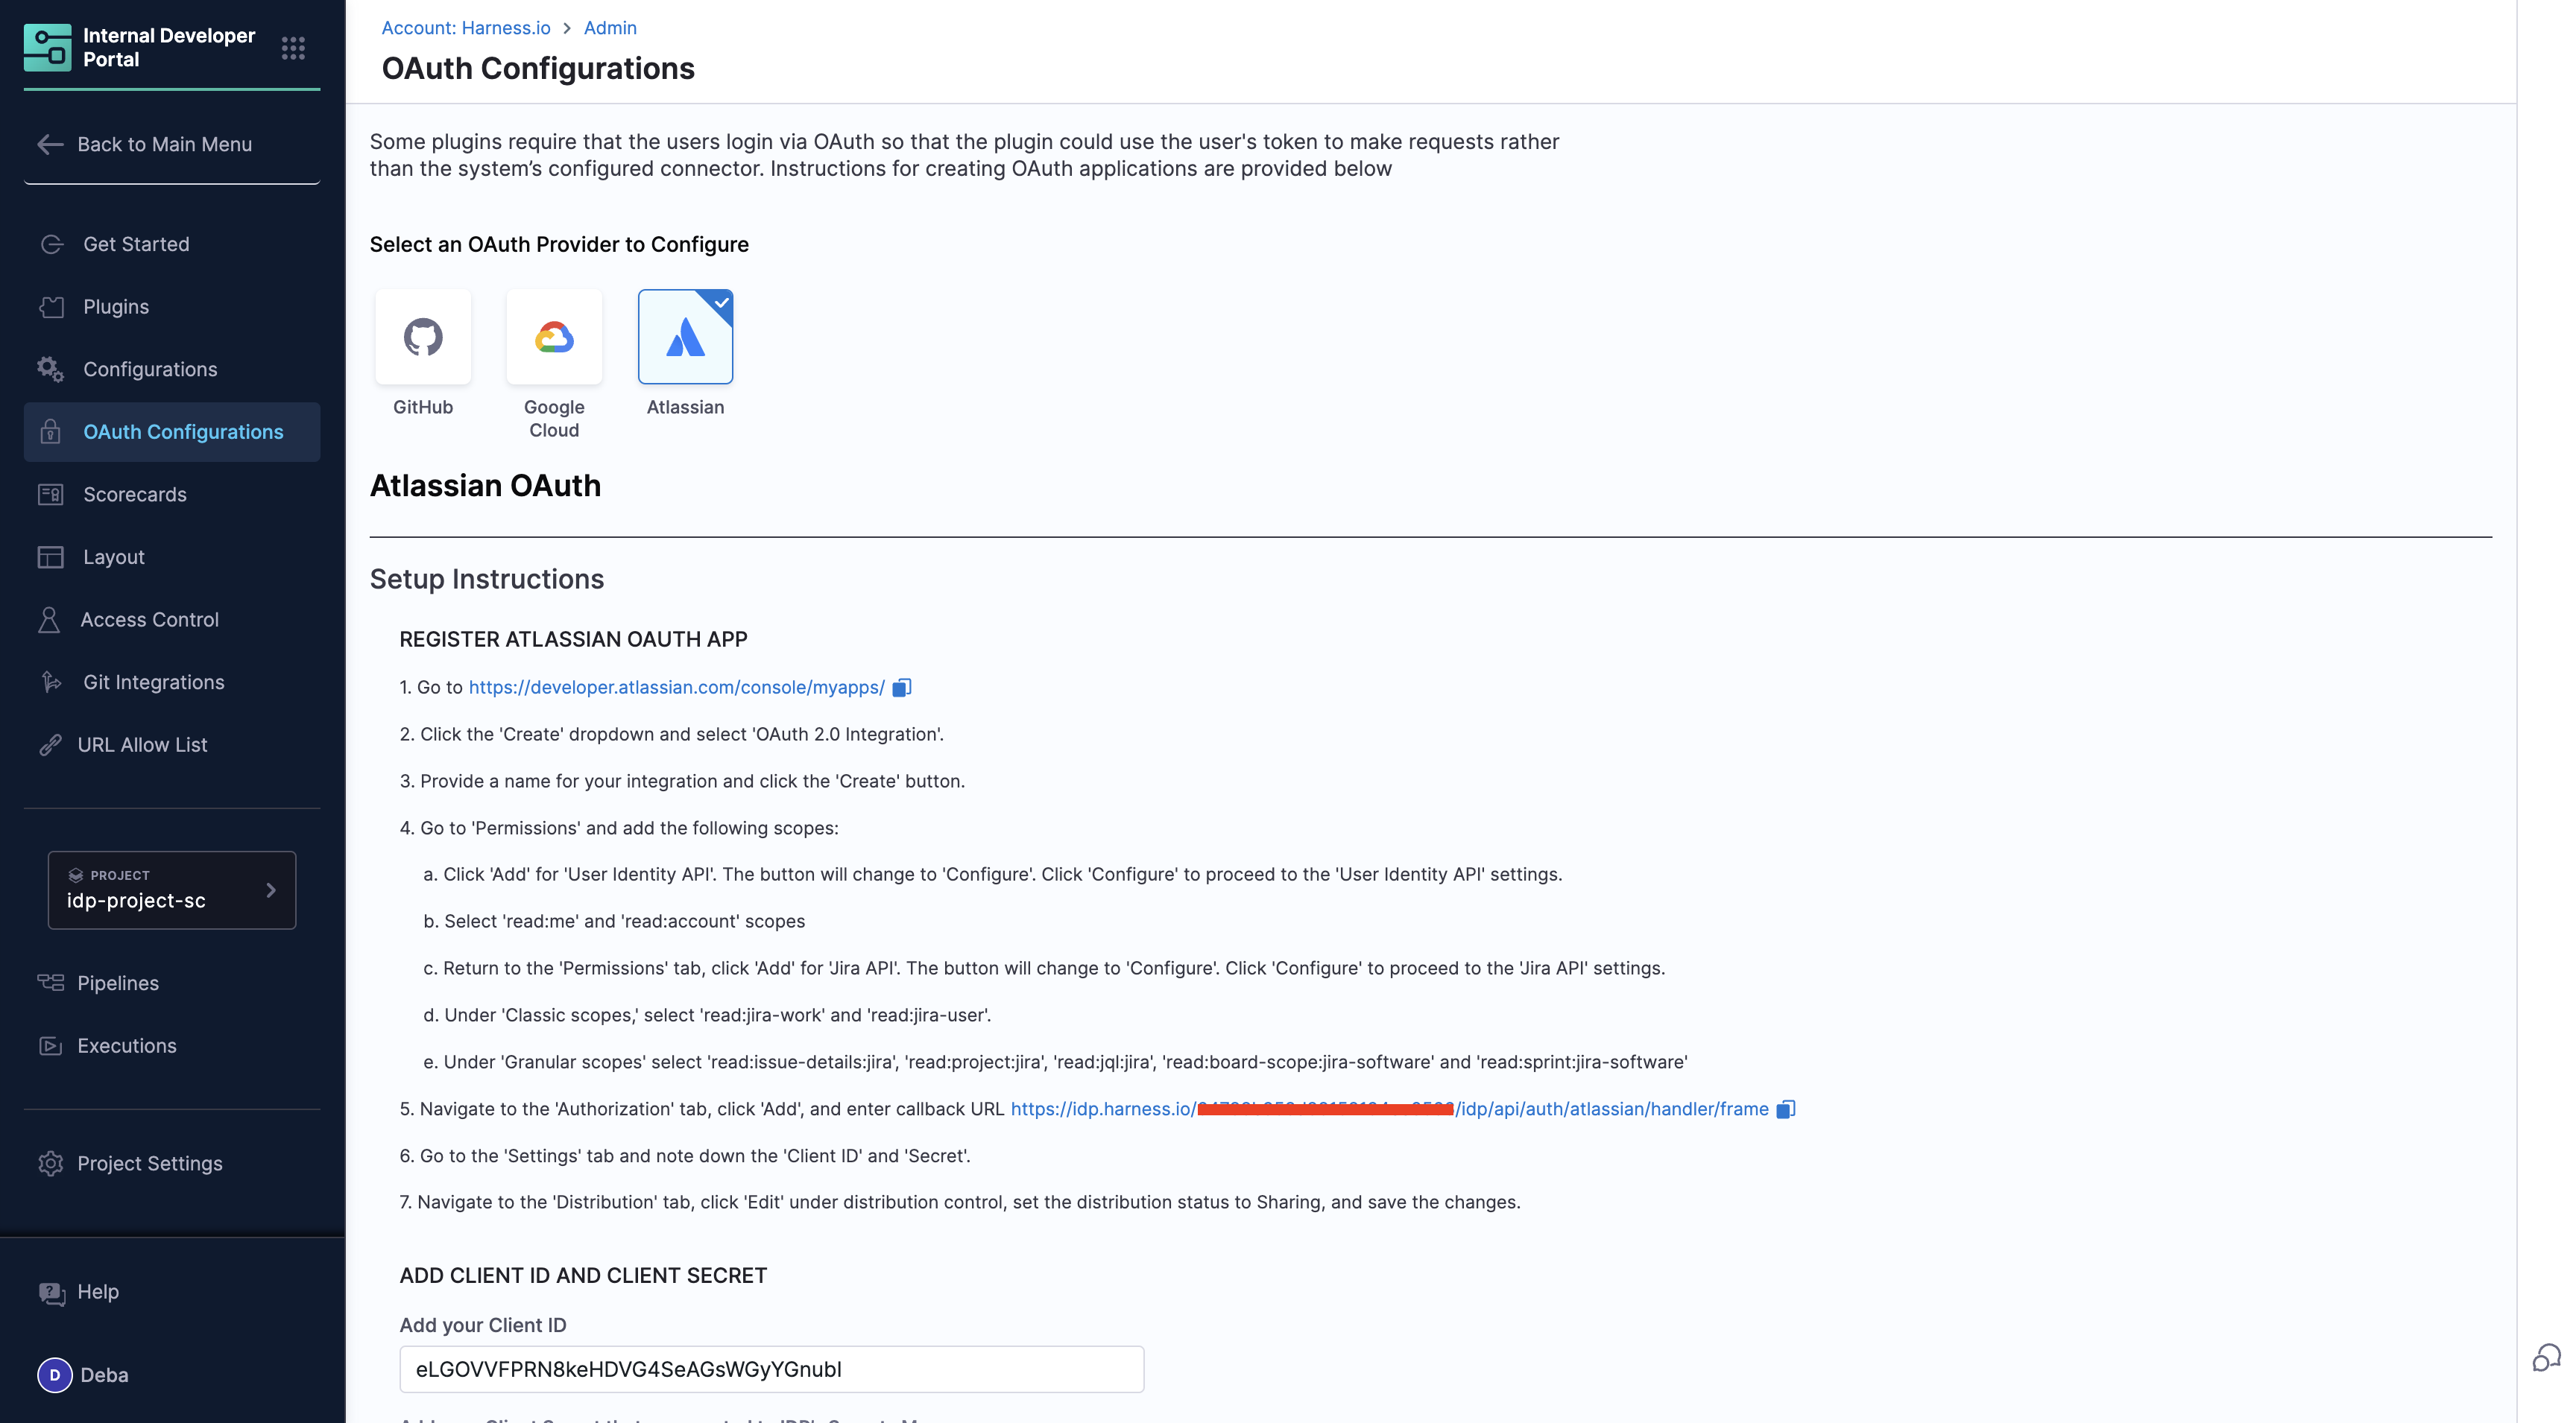Click the Git Integrations branch icon
Screen dimensions: 2576x1423
(51, 682)
